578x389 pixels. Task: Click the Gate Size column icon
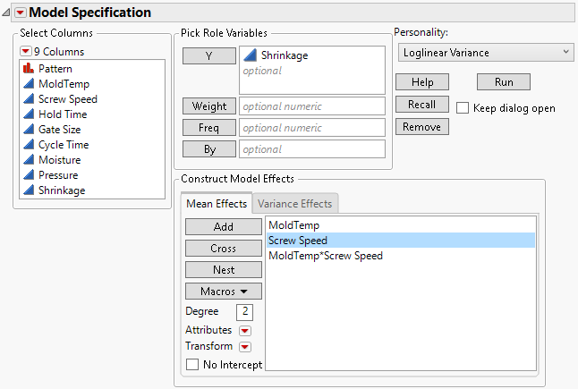coord(28,130)
